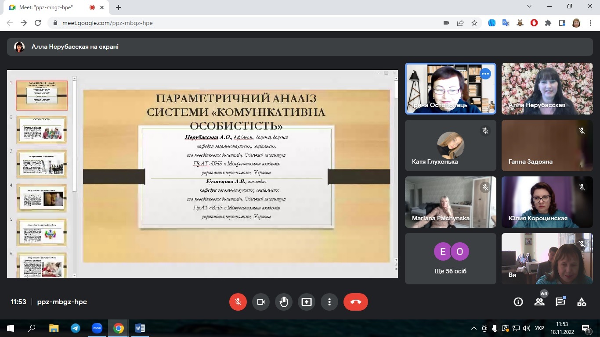Toggle the camera button

261,302
